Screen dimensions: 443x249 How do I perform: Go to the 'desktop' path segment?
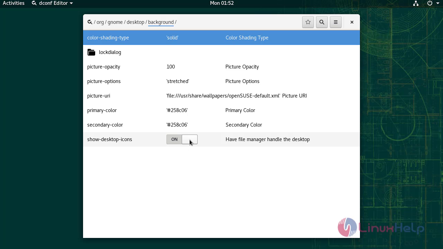[135, 22]
